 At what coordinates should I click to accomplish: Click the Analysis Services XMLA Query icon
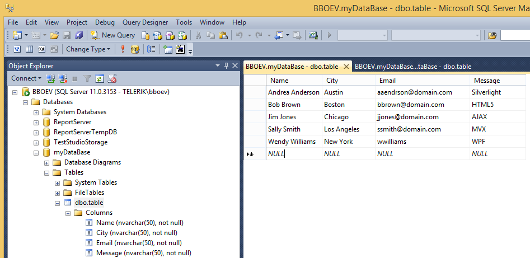182,35
